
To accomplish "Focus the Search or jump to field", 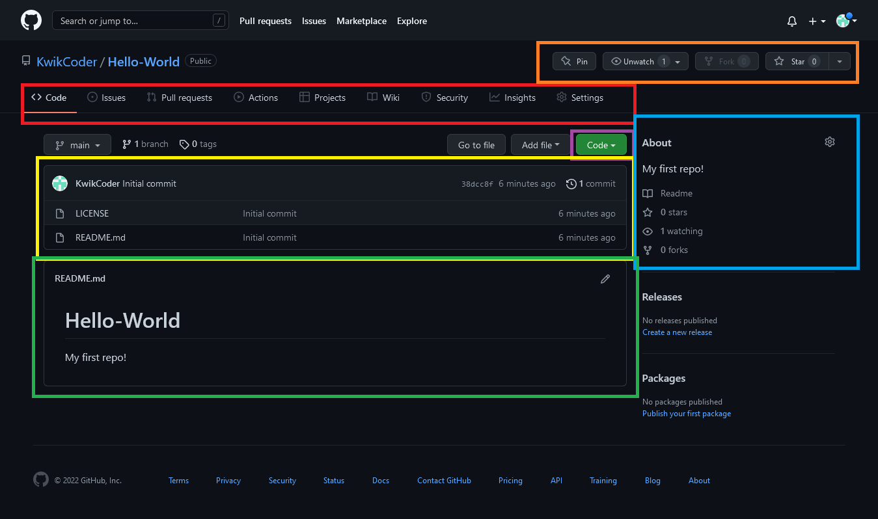I will 140,21.
